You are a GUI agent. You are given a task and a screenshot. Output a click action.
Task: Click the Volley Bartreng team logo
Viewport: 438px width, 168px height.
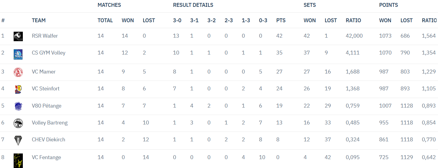(18, 123)
